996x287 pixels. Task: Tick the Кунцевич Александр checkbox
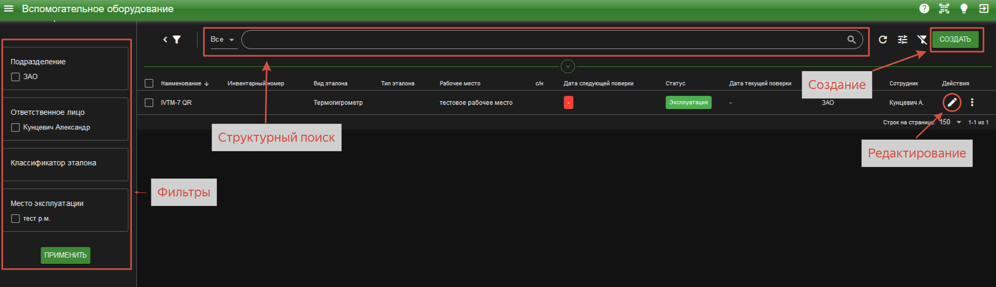point(15,127)
